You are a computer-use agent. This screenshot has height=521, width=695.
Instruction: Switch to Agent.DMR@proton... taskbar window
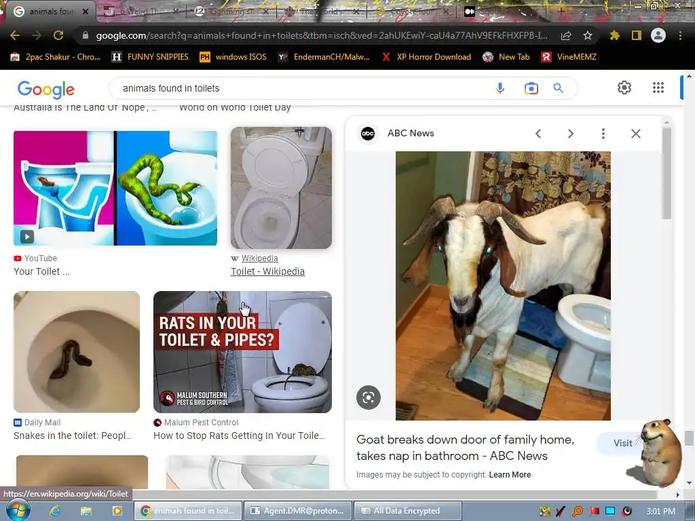(298, 511)
